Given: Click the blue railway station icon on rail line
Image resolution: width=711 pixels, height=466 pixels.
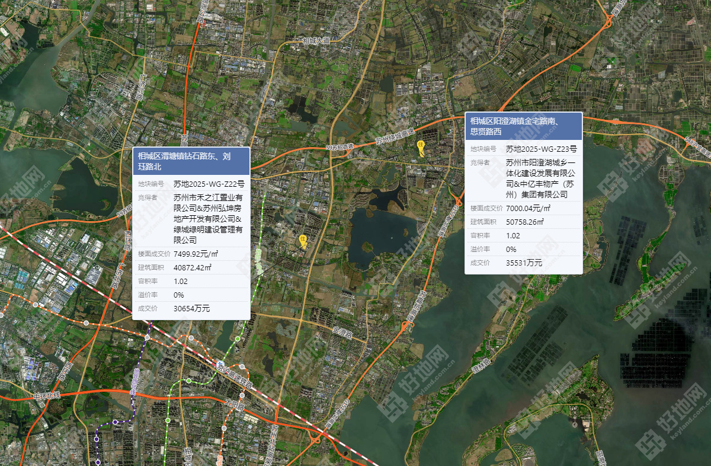Looking at the screenshot, I should [220, 364].
